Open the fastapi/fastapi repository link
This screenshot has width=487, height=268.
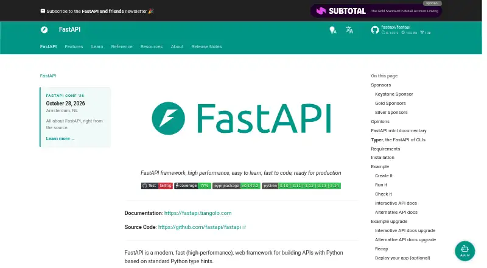click(396, 27)
